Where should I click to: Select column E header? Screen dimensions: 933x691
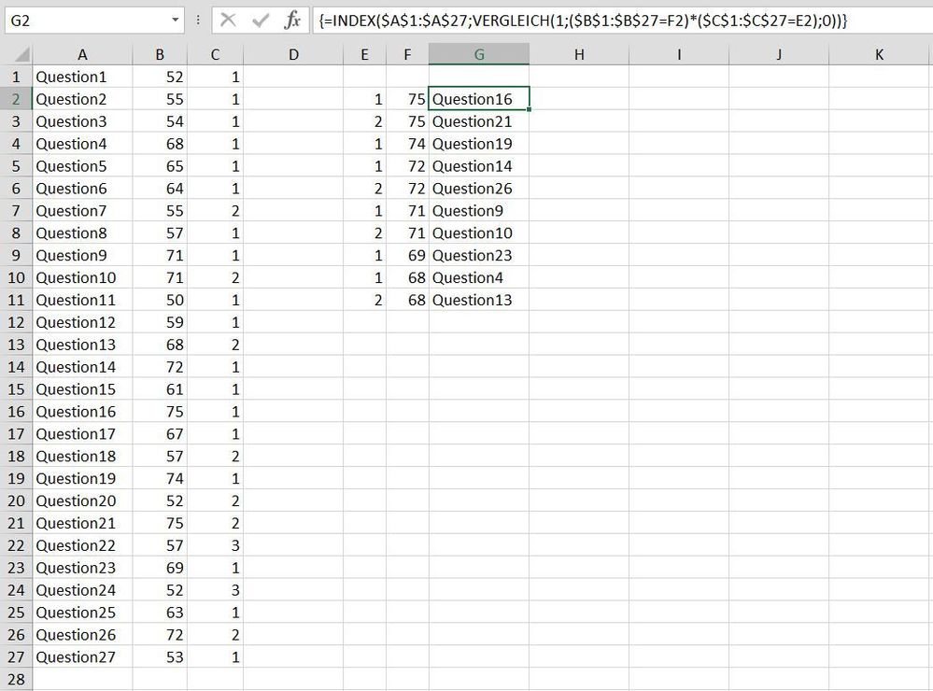pyautogui.click(x=364, y=55)
